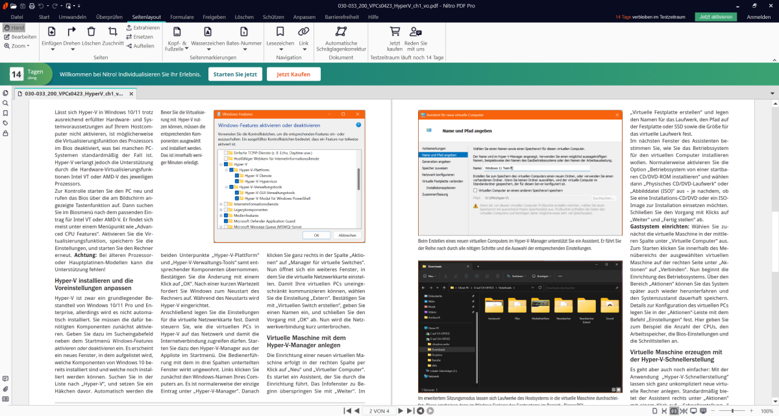Click the printer icon in title bar
Image resolution: width=779 pixels, height=416 pixels.
tap(32, 6)
